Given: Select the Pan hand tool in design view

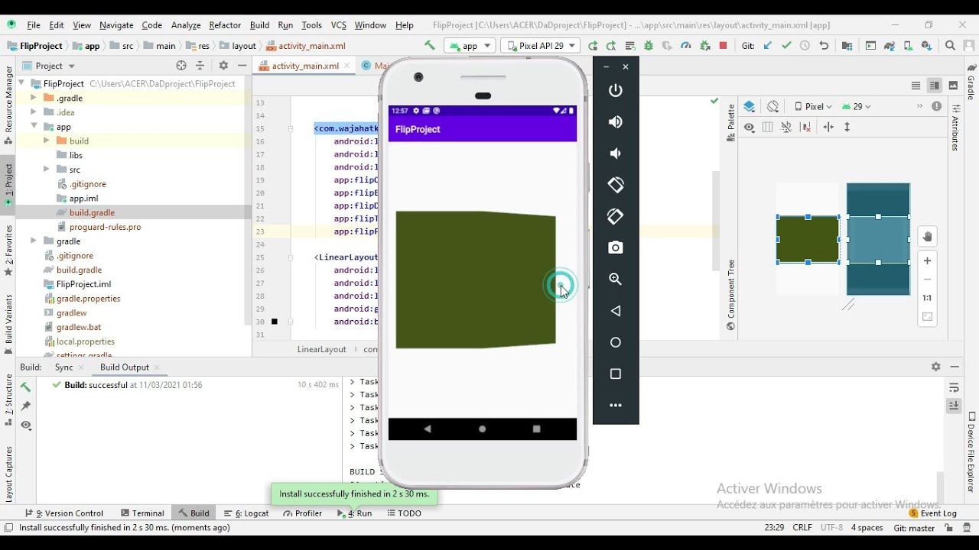Looking at the screenshot, I should (927, 237).
